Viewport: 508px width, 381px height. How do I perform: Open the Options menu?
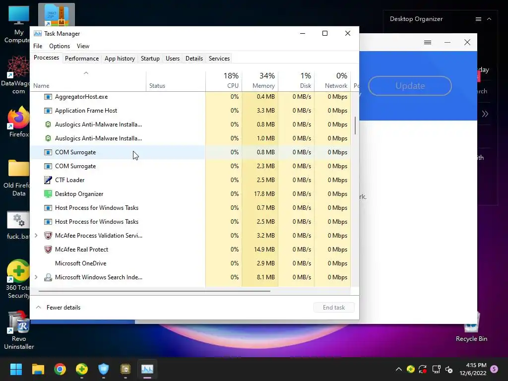[60, 46]
